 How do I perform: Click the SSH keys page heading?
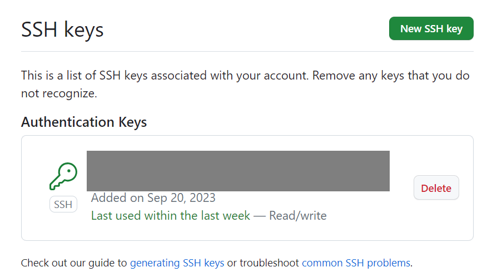click(62, 29)
